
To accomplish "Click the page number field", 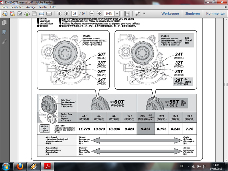I will pyautogui.click(x=75, y=14).
